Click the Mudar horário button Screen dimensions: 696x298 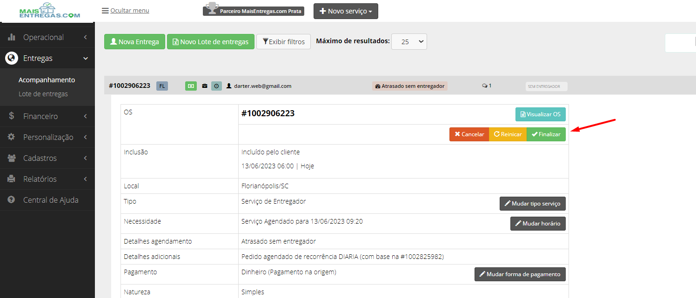(538, 224)
